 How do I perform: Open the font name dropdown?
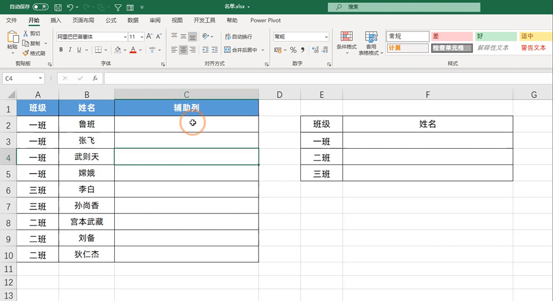125,37
